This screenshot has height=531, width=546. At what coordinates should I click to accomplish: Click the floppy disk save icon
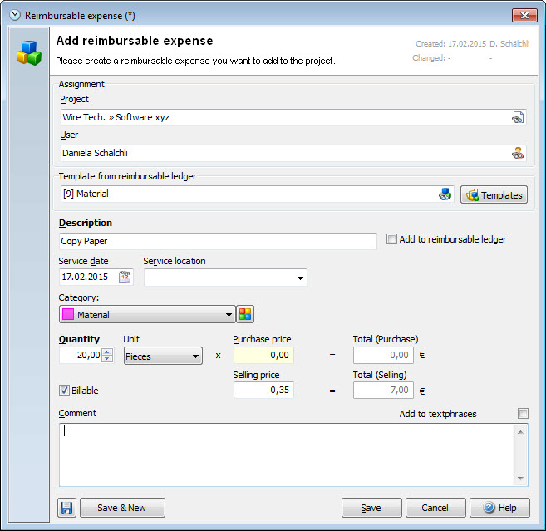pos(66,508)
